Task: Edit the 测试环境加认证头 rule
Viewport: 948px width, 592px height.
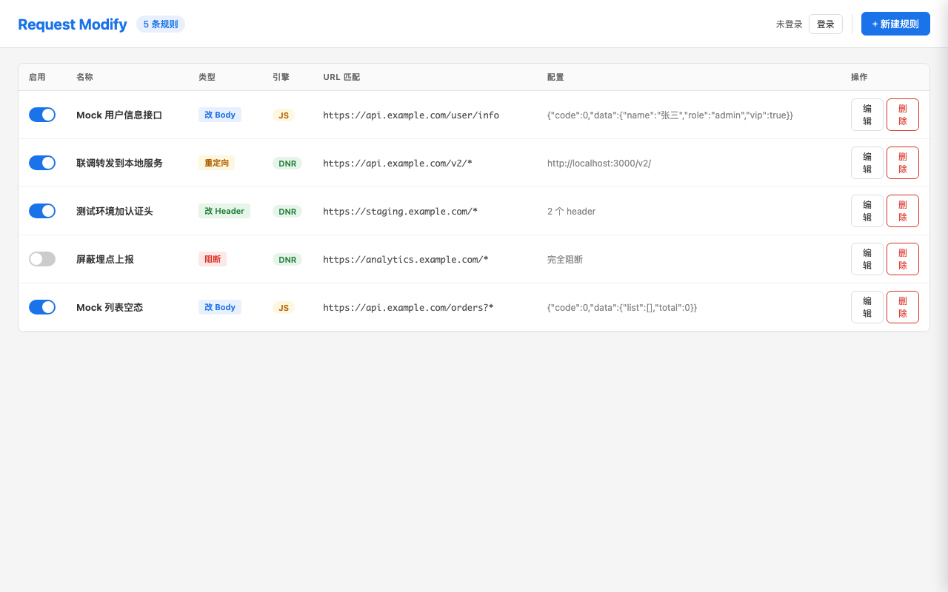Action: coord(867,211)
